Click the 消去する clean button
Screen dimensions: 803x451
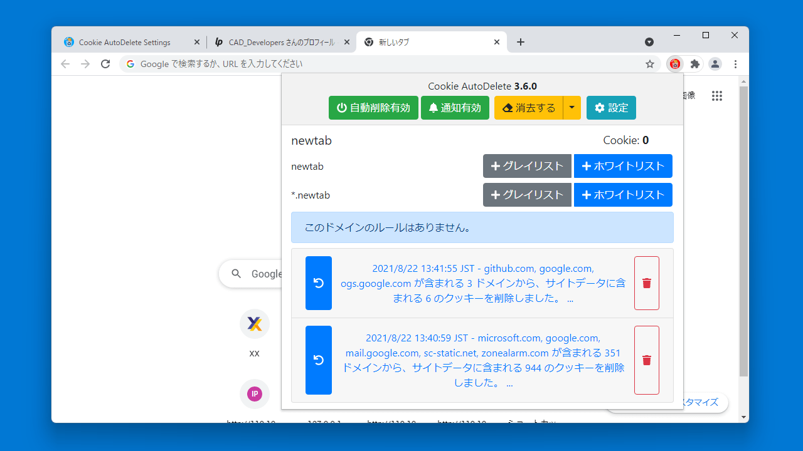click(x=529, y=108)
